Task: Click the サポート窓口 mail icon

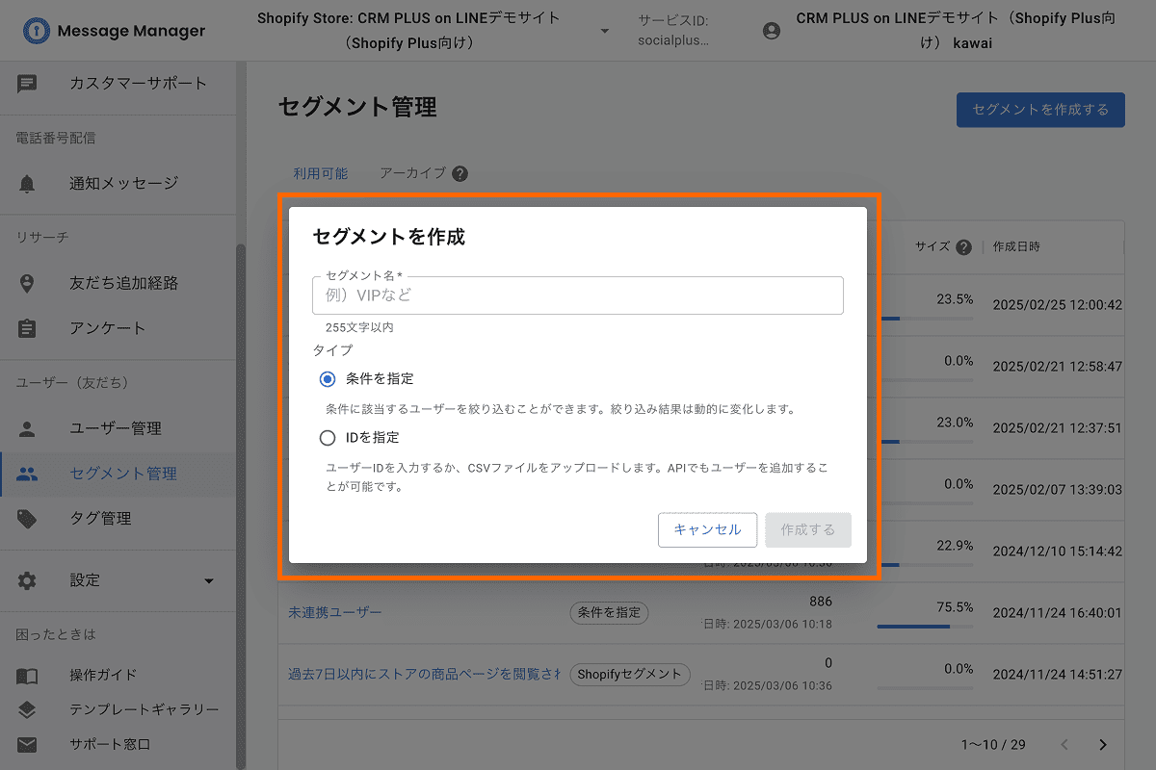Action: coord(26,743)
